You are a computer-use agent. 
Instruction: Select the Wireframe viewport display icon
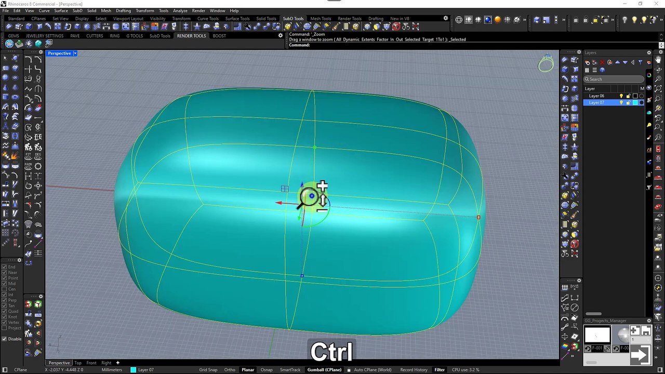click(459, 20)
